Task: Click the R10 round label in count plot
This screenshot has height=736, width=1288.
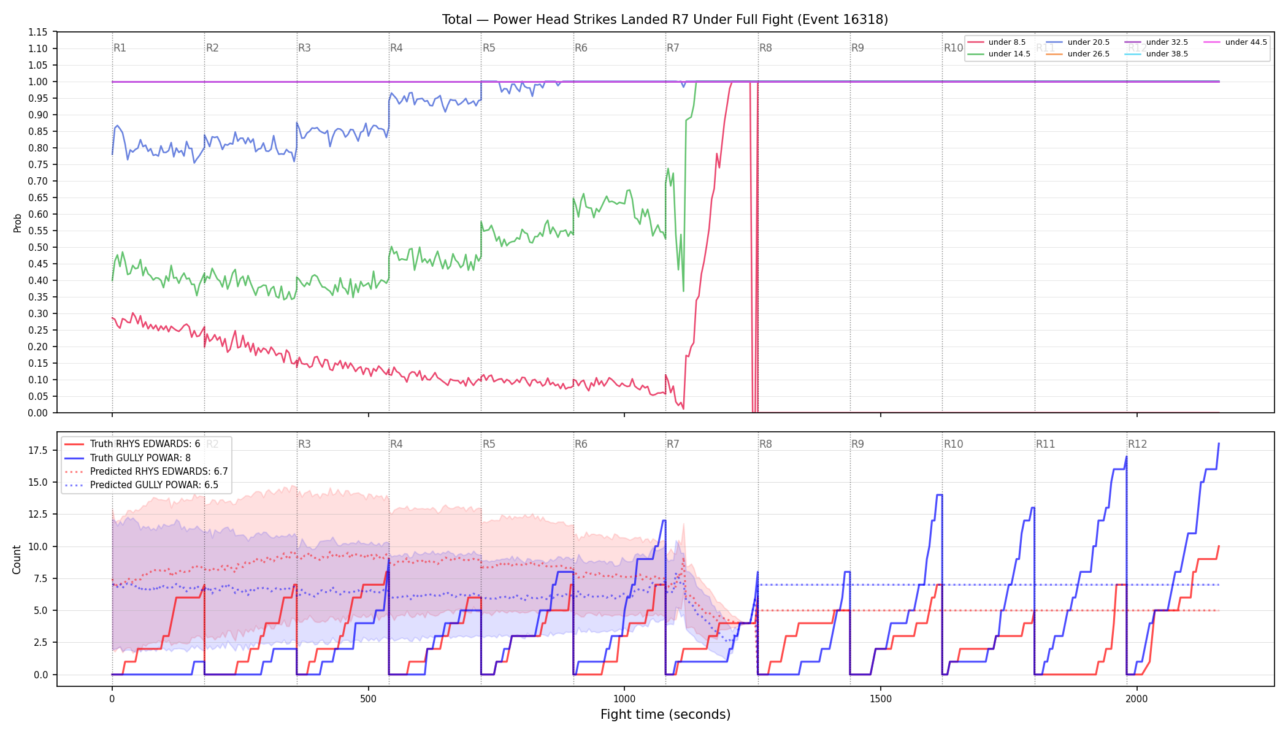Action: coord(953,444)
